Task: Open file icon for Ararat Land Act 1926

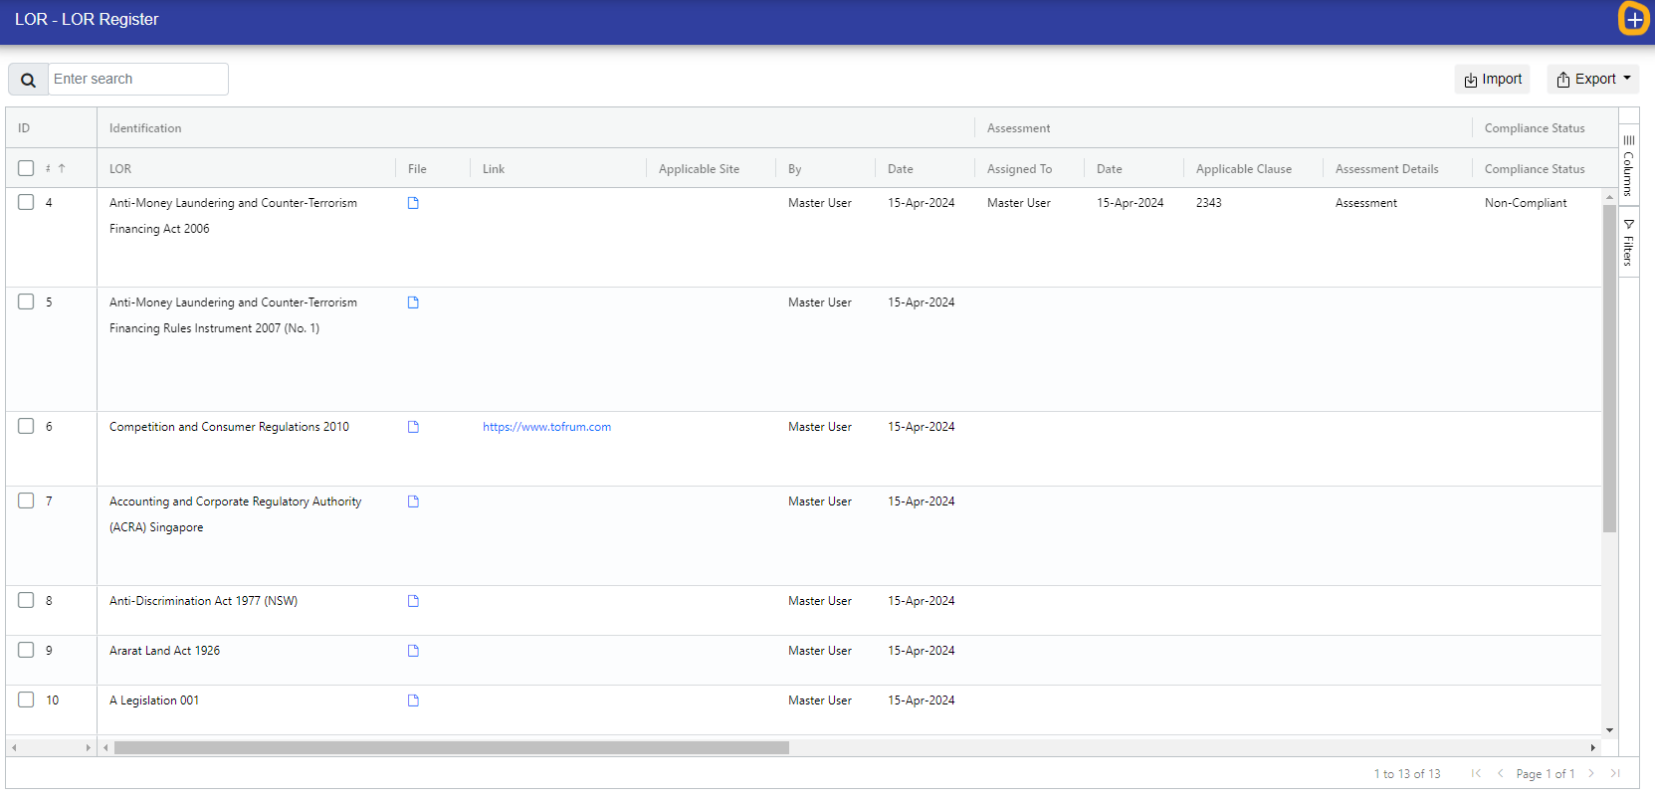Action: pos(413,651)
